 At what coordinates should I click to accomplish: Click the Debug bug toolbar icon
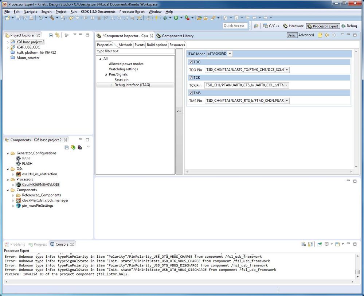pyautogui.click(x=165, y=18)
